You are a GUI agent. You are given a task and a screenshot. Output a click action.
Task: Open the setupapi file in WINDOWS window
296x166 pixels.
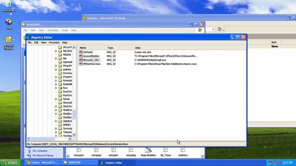(96, 152)
